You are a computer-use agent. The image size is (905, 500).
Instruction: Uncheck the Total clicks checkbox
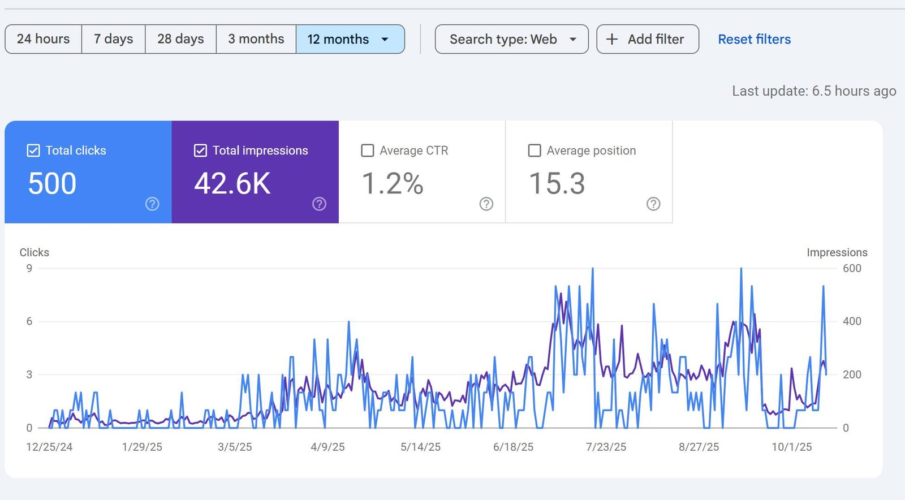pyautogui.click(x=33, y=150)
